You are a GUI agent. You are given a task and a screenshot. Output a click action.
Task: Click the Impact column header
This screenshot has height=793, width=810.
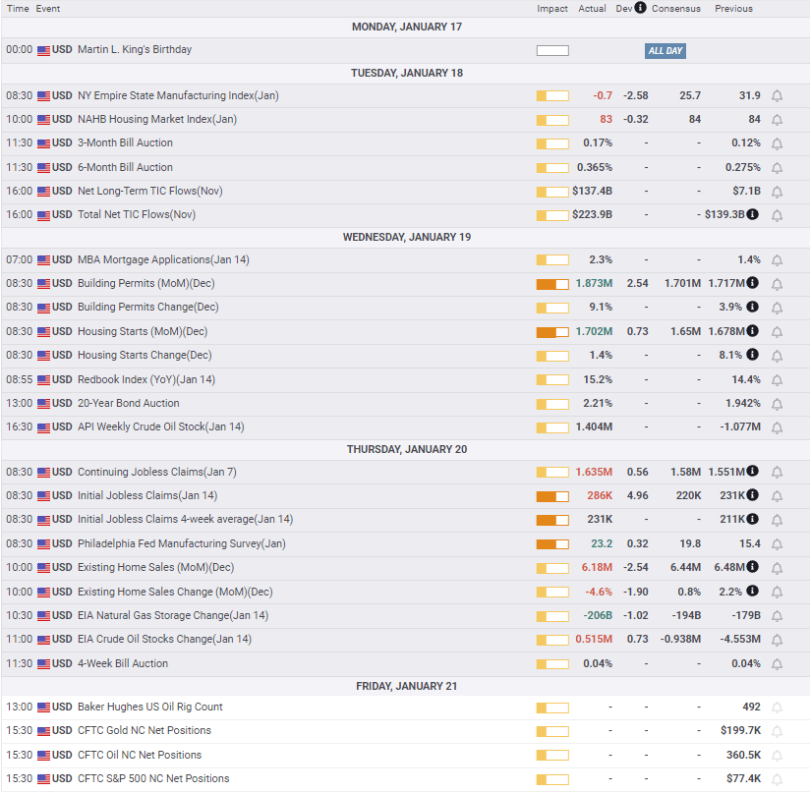tap(552, 9)
